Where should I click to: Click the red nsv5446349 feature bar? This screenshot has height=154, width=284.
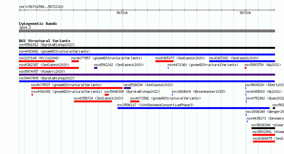pos(107,95)
